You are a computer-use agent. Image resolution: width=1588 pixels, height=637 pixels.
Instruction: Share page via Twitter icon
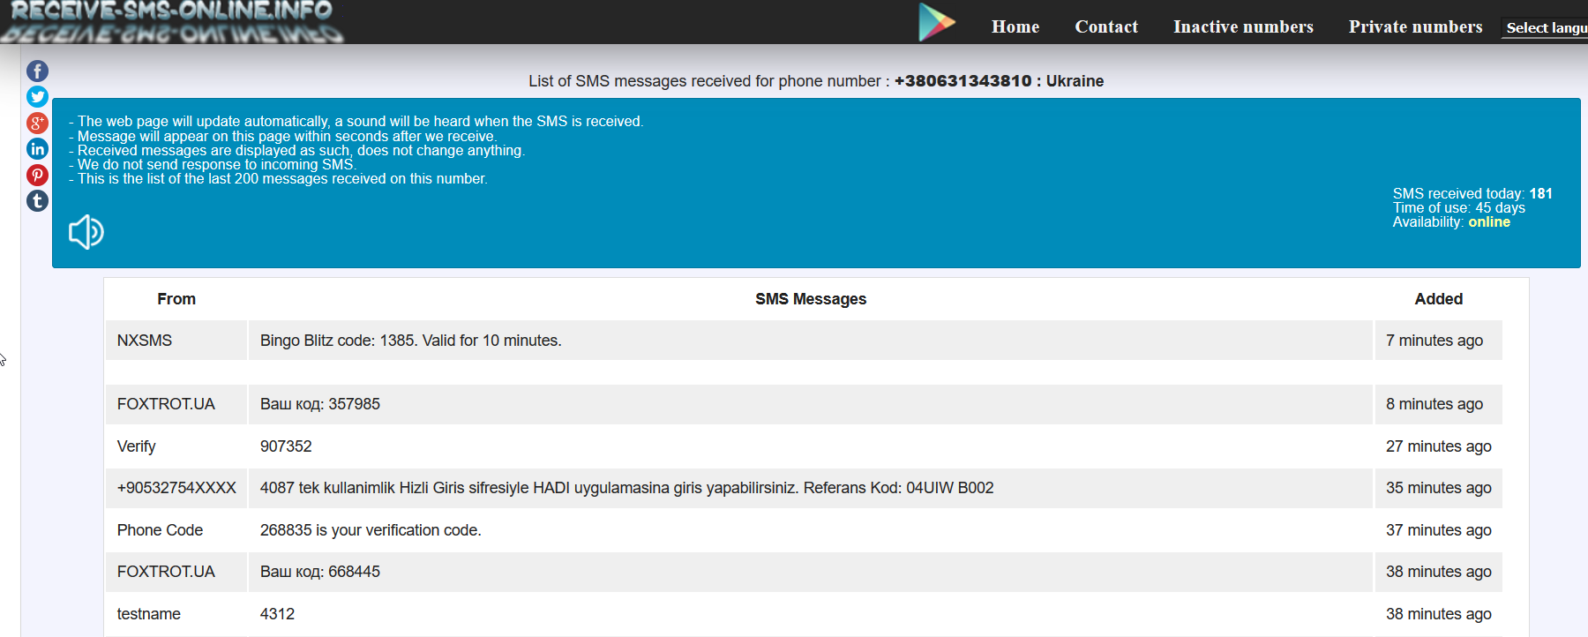tap(37, 96)
